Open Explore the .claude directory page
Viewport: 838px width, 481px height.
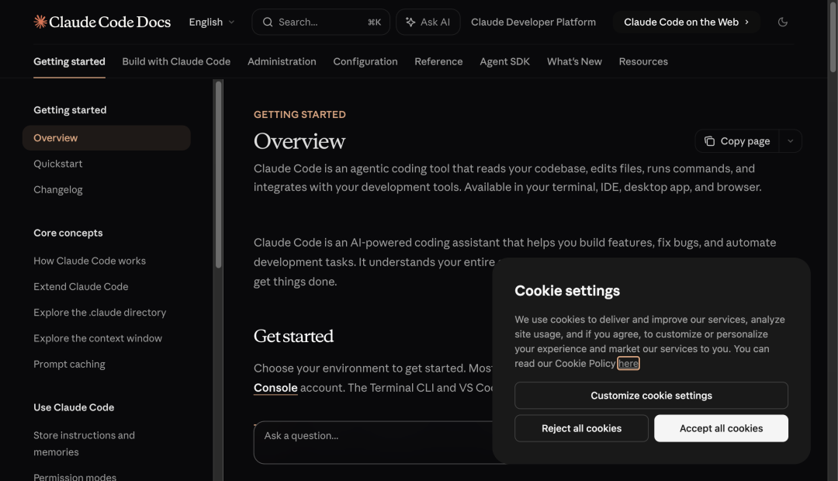tap(100, 312)
